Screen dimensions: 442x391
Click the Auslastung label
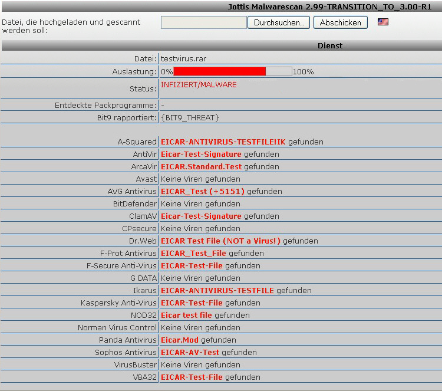(x=134, y=72)
